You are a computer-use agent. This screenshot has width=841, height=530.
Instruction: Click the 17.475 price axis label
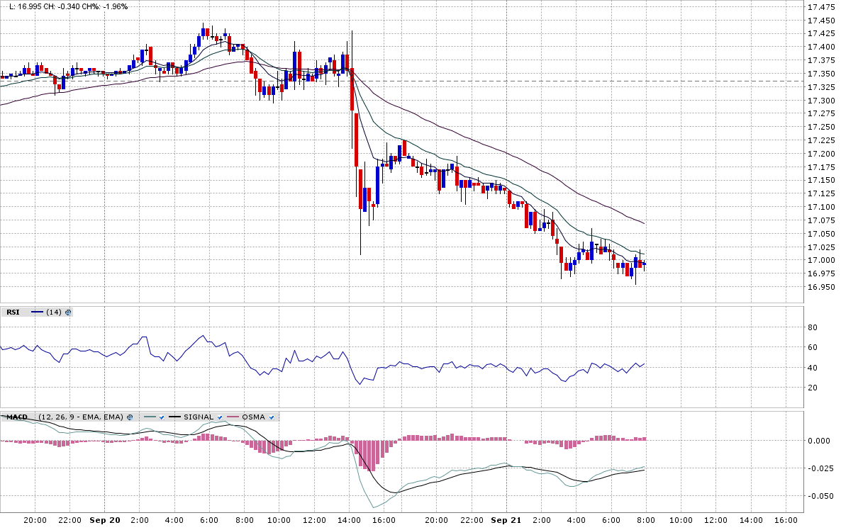point(821,6)
